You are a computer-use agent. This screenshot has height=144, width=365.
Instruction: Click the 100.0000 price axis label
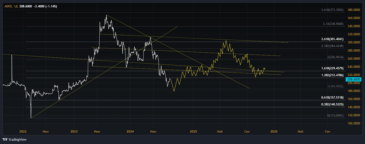(353, 123)
